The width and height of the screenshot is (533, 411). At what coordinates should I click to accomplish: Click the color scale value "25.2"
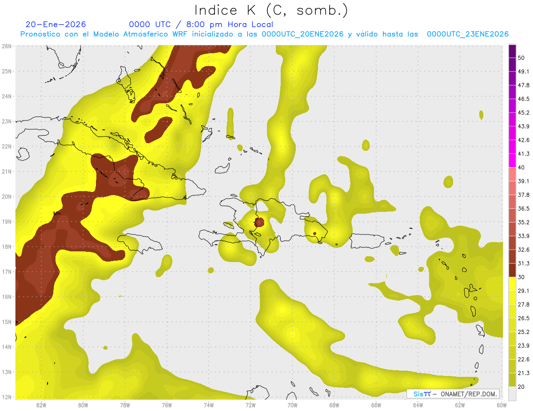pos(524,332)
